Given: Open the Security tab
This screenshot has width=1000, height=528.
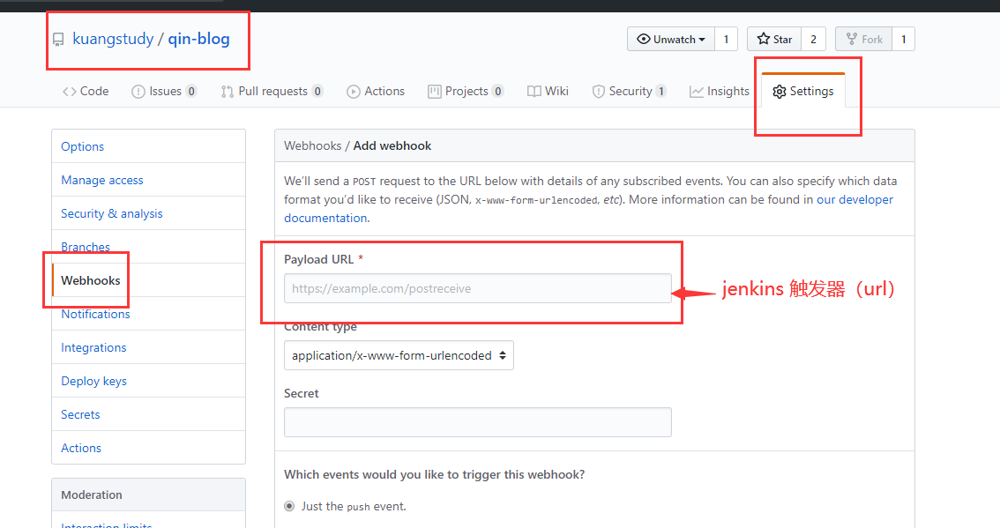Looking at the screenshot, I should 630,91.
